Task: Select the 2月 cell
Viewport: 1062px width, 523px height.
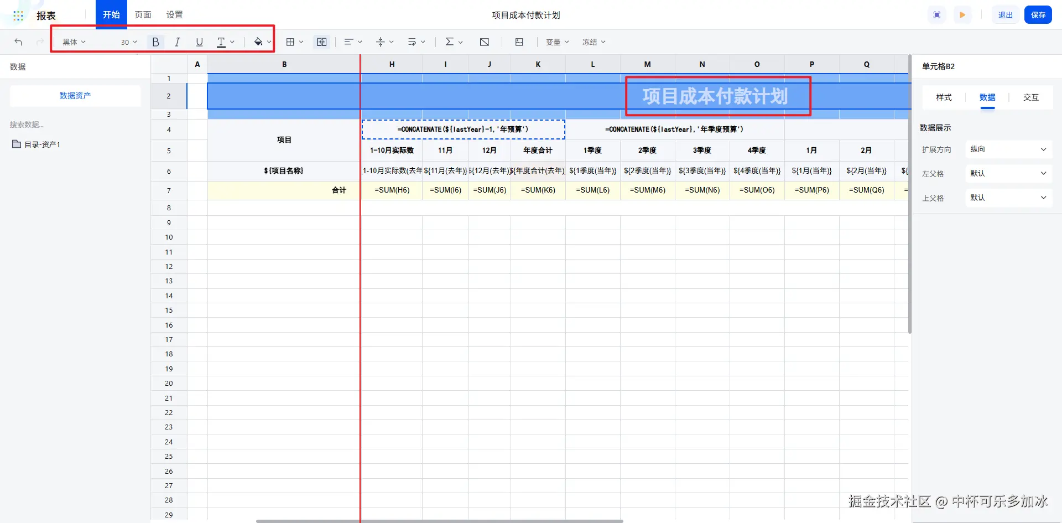Action: (x=867, y=151)
